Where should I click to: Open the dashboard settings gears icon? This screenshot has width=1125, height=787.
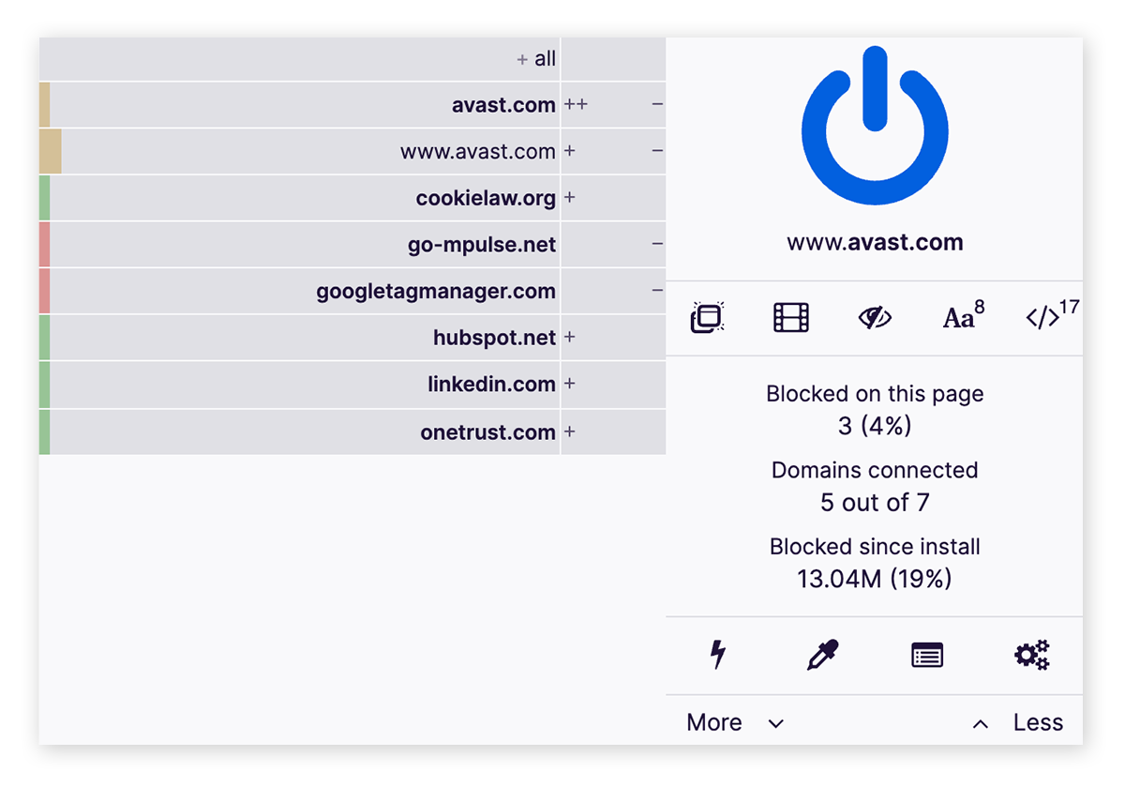click(x=1031, y=654)
